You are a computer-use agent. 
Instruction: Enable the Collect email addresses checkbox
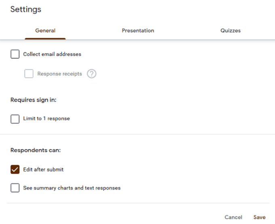coord(15,54)
